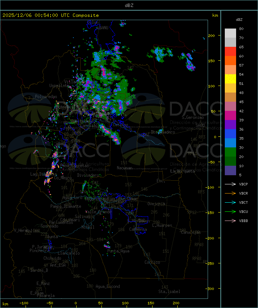Select the orange 57-60 dBZ swatch
Screen dimensions: 258x308
[230, 60]
